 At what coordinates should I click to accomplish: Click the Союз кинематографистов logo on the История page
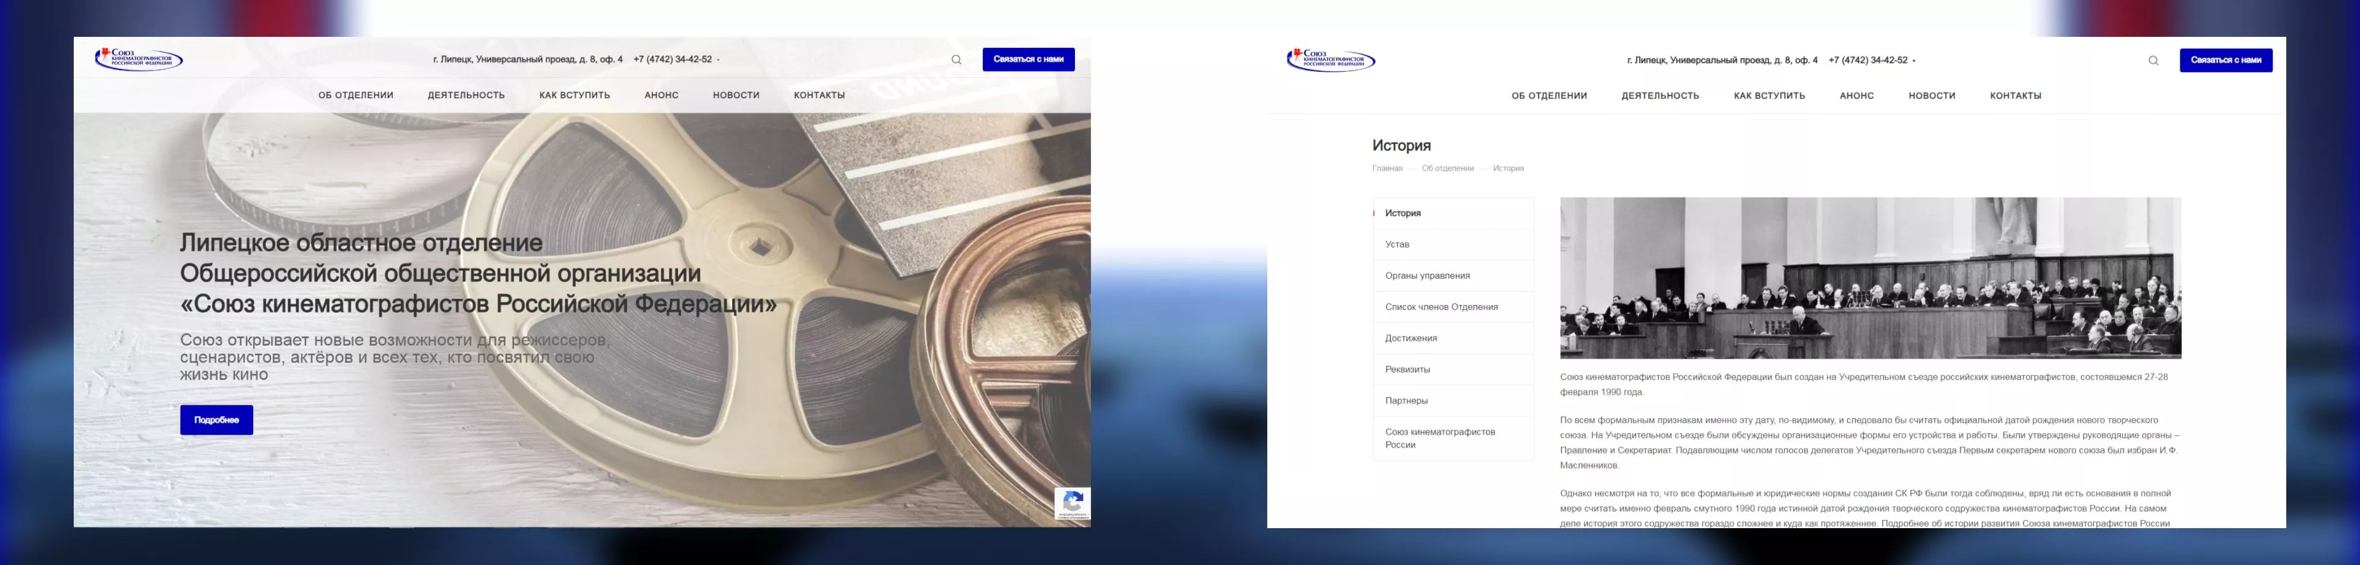[1331, 60]
